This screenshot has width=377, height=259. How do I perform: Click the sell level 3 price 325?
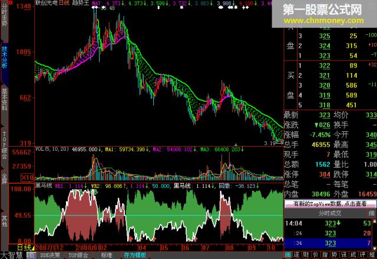(x=325, y=36)
